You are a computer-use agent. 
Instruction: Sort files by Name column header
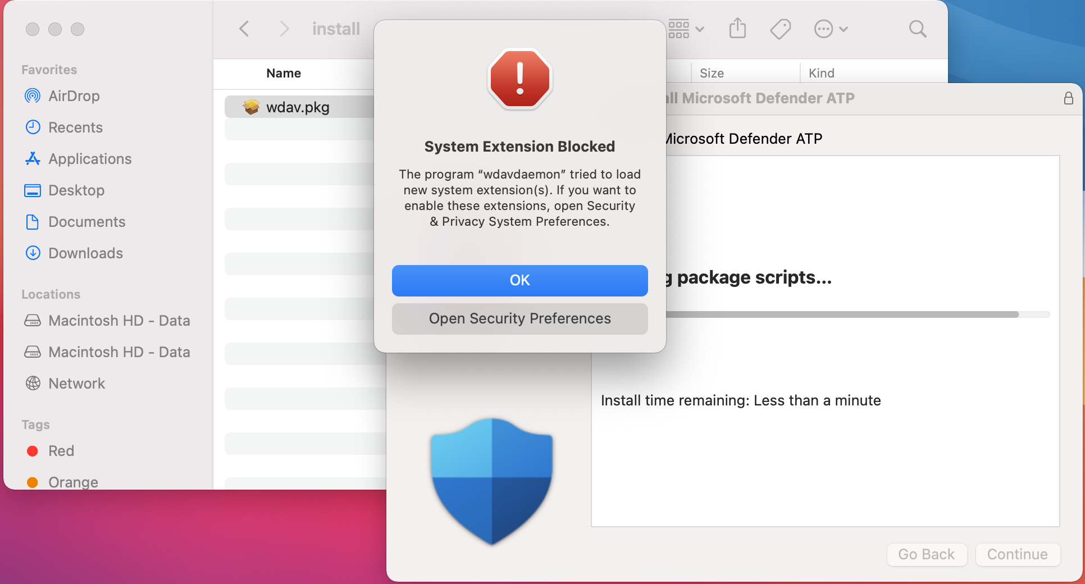click(x=284, y=73)
